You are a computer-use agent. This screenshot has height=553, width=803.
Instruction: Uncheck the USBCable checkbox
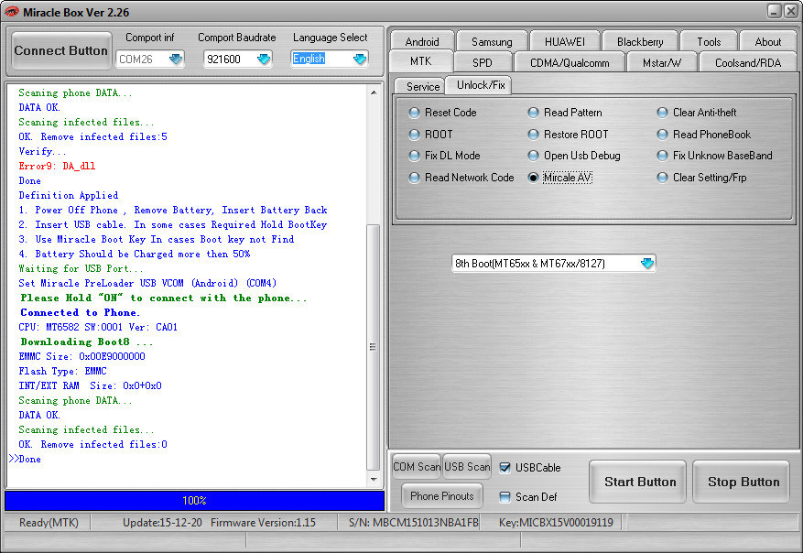click(x=505, y=468)
